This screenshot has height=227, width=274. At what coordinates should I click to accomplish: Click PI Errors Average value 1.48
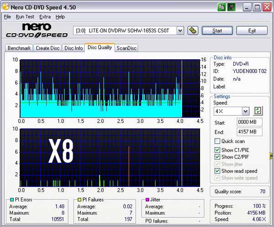tap(60, 206)
